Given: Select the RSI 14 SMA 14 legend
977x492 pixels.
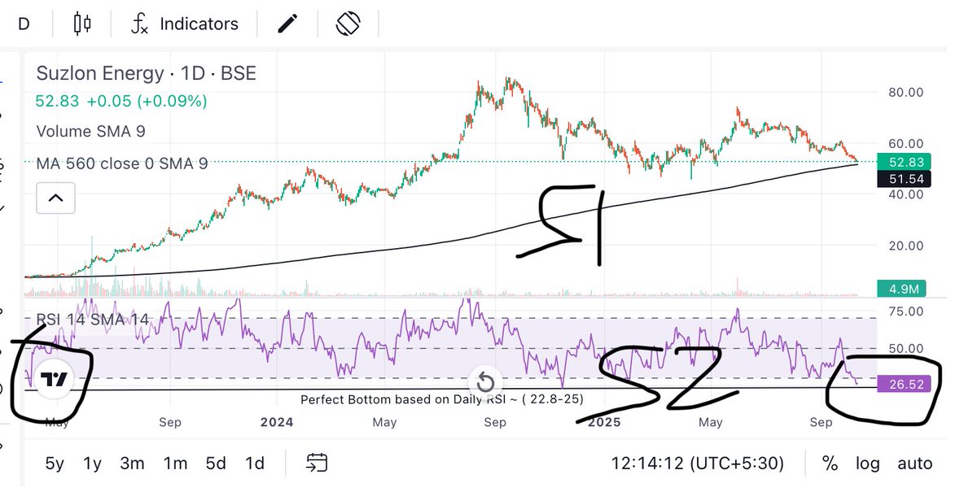Looking at the screenshot, I should tap(92, 320).
